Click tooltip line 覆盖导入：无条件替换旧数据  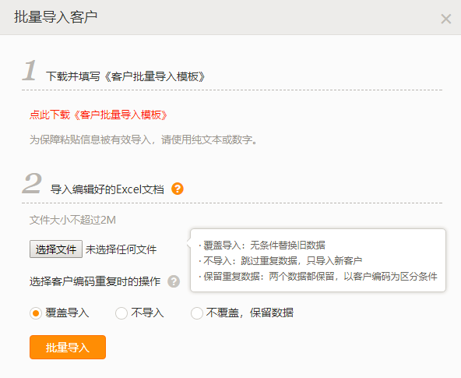262,245
